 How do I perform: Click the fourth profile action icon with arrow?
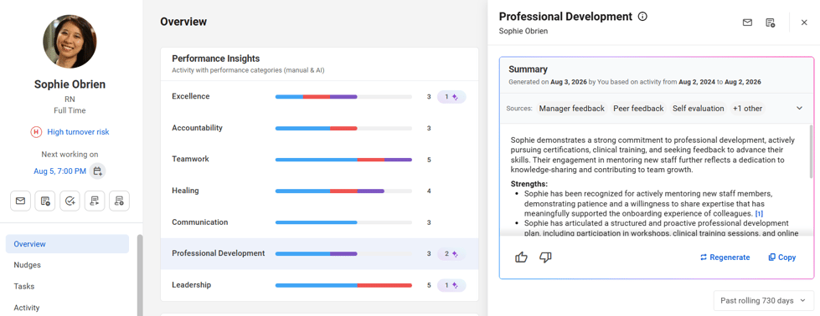tap(95, 201)
